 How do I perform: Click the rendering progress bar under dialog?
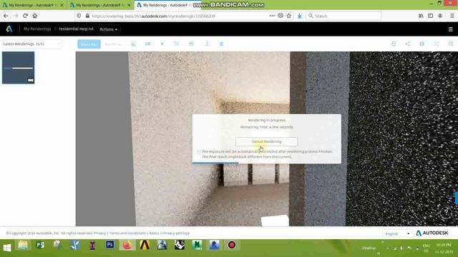(266, 163)
